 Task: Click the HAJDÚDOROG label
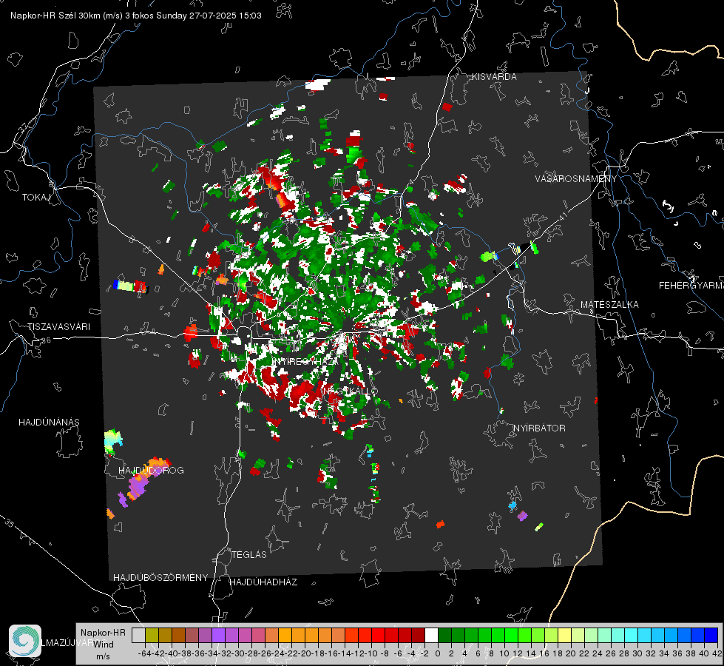[151, 470]
